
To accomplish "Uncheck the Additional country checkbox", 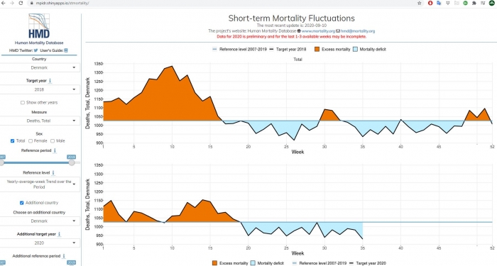I will [21, 203].
